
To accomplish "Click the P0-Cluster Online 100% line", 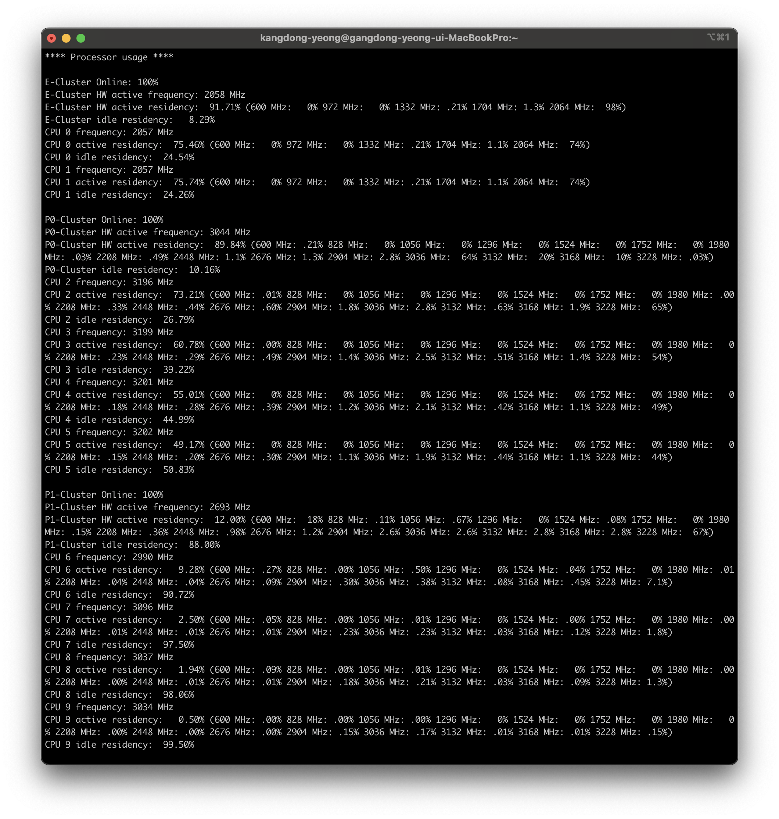I will point(104,220).
